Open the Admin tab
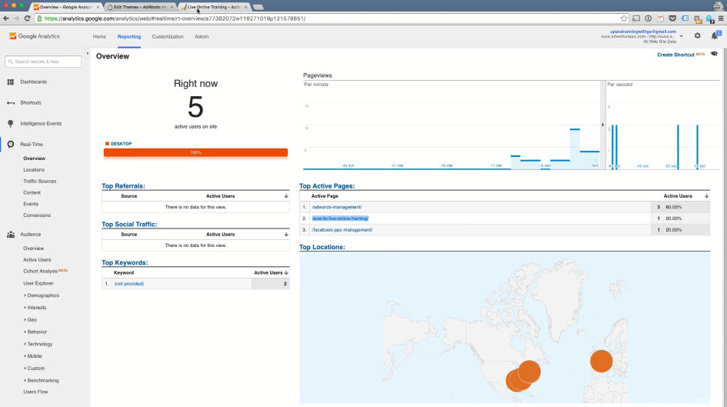Viewport: 727px width, 407px height. (202, 36)
